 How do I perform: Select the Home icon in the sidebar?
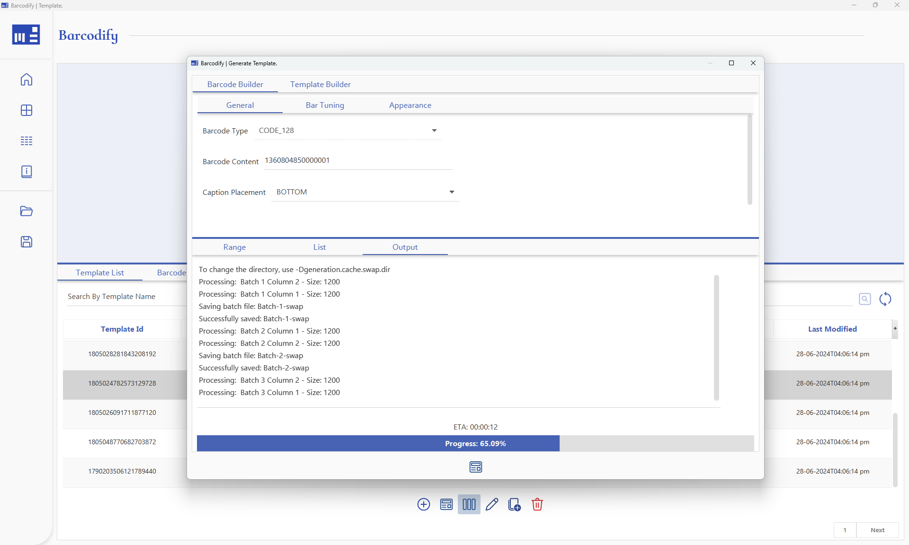click(x=27, y=79)
